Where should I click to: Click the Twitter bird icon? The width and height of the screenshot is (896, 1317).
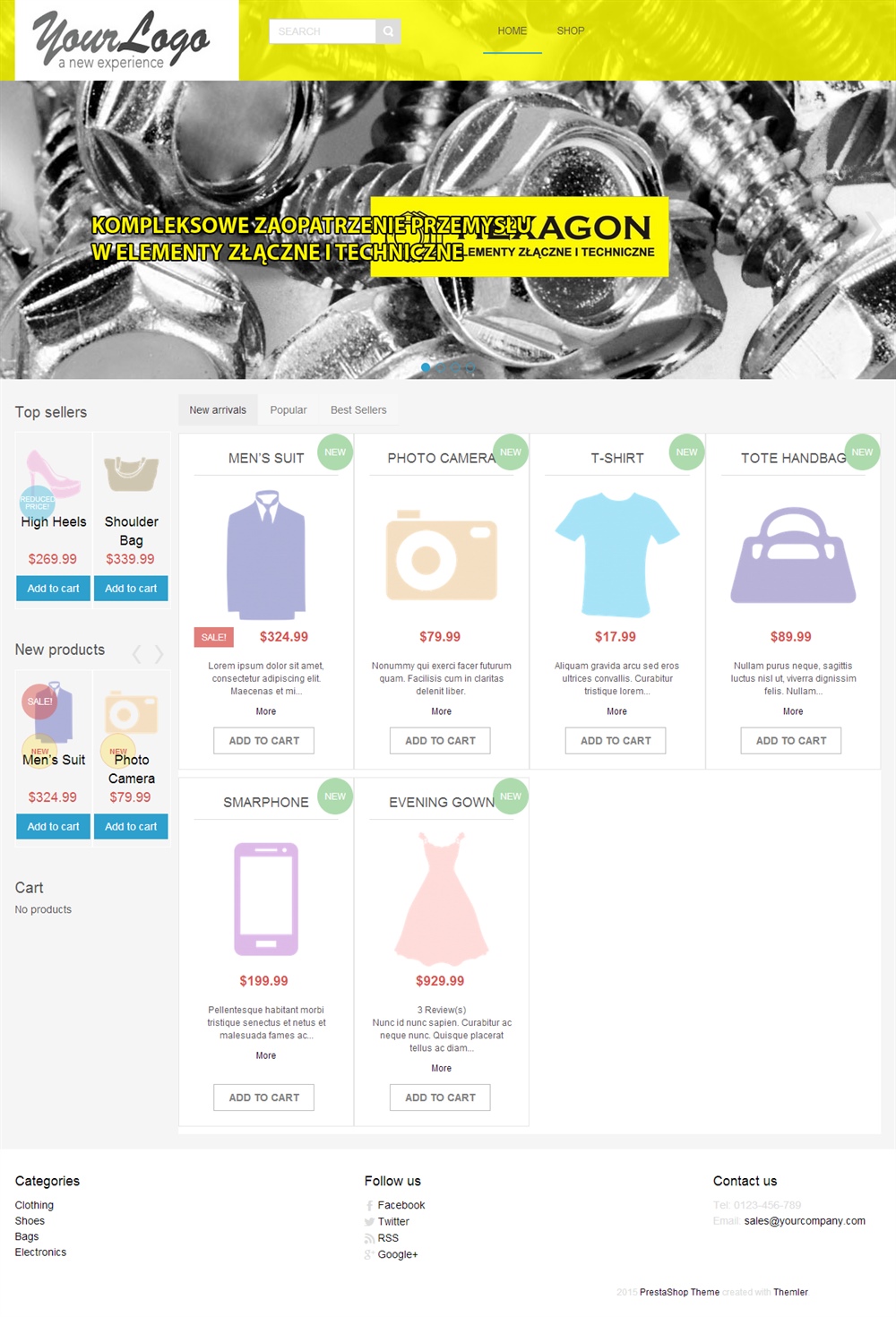point(369,1222)
